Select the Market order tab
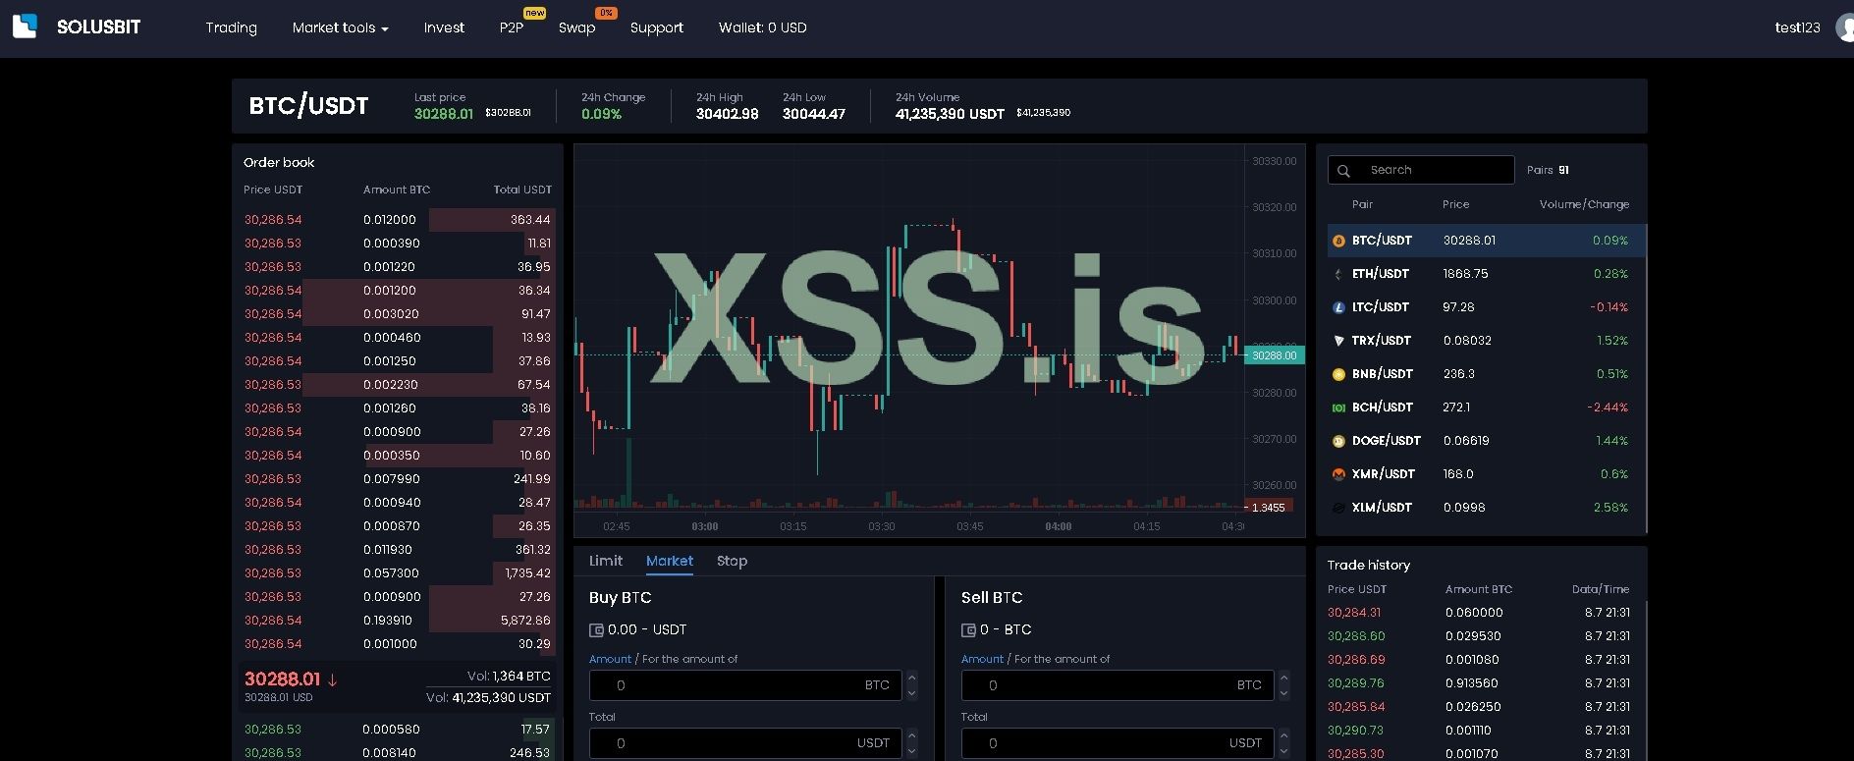This screenshot has height=761, width=1854. click(670, 561)
